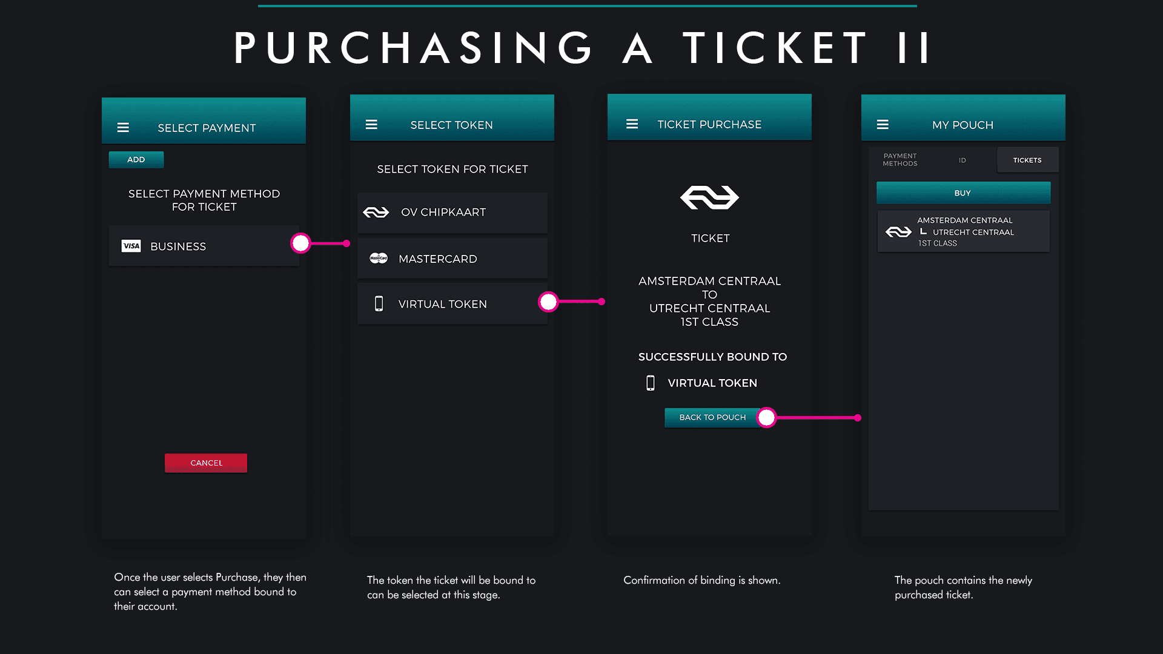Click the large NS ticket logo
Image resolution: width=1163 pixels, height=654 pixels.
point(709,197)
